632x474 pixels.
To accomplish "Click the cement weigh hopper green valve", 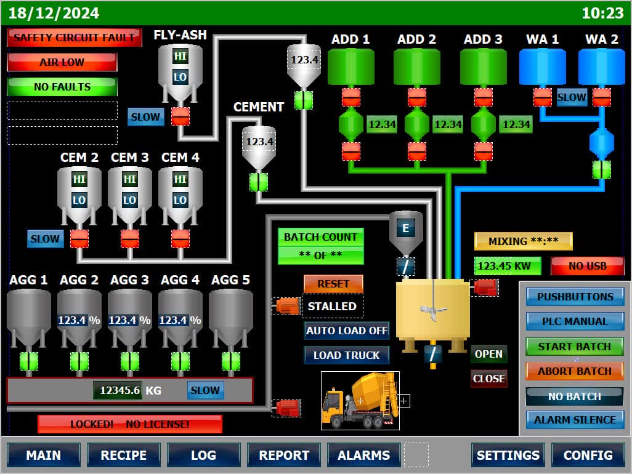I will point(258,182).
